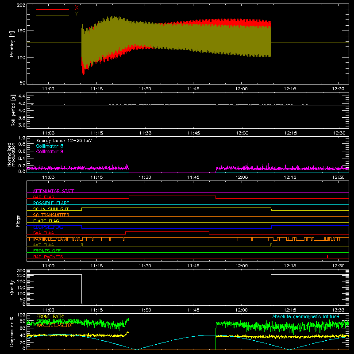Click the SC_IN_SUNLIGHT flag label

51,209
